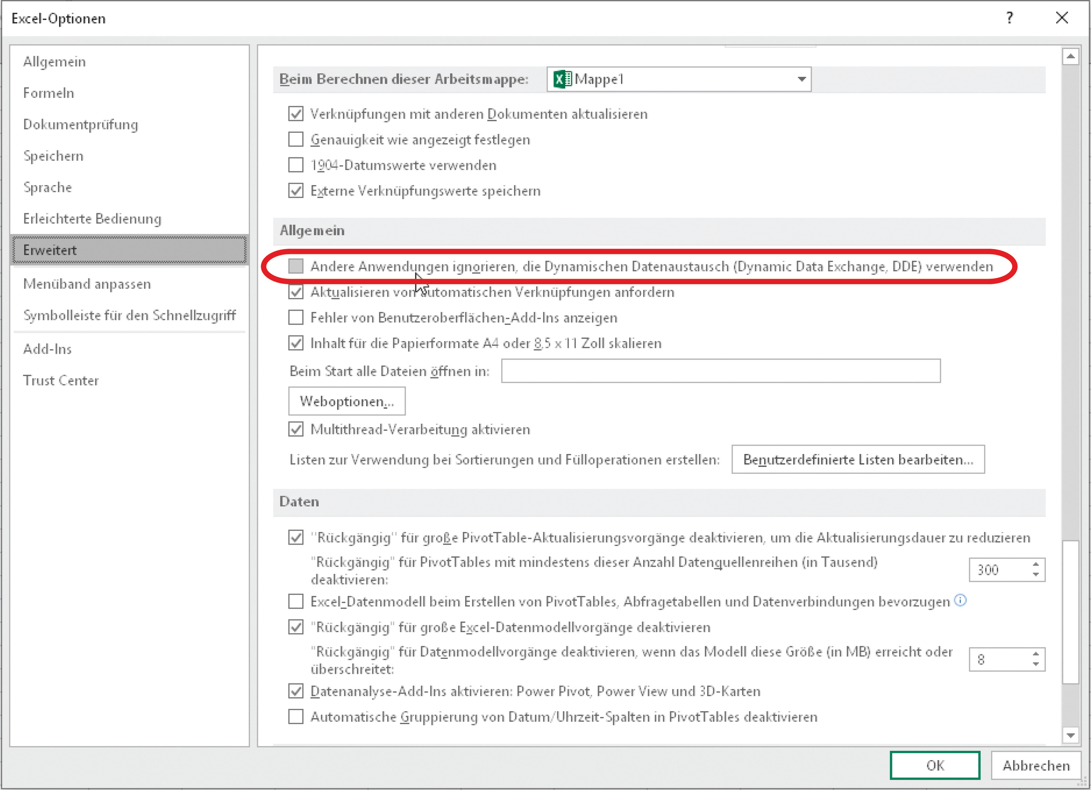Image resolution: width=1091 pixels, height=790 pixels.
Task: Click scrollbar up arrow
Action: [x=1070, y=57]
